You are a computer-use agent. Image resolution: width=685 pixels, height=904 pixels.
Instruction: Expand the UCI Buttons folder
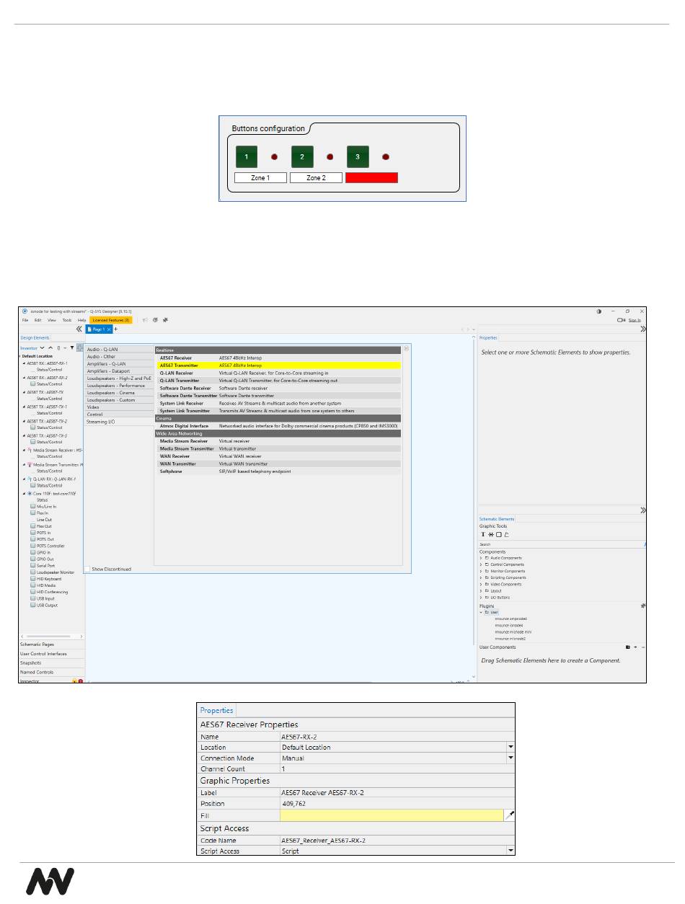point(482,598)
